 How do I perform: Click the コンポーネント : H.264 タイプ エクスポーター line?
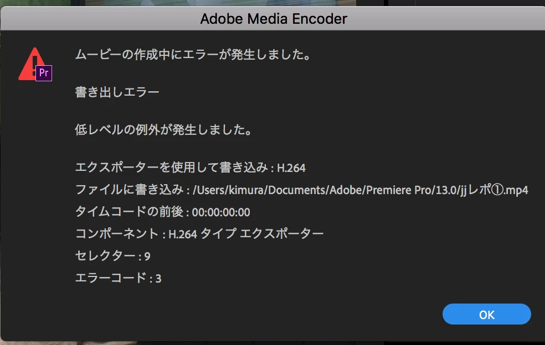pyautogui.click(x=199, y=233)
